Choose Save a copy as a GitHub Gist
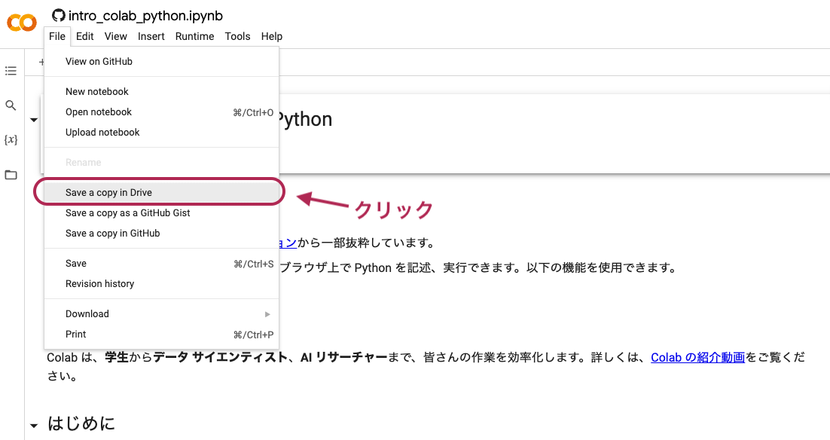830x440 pixels. tap(127, 213)
